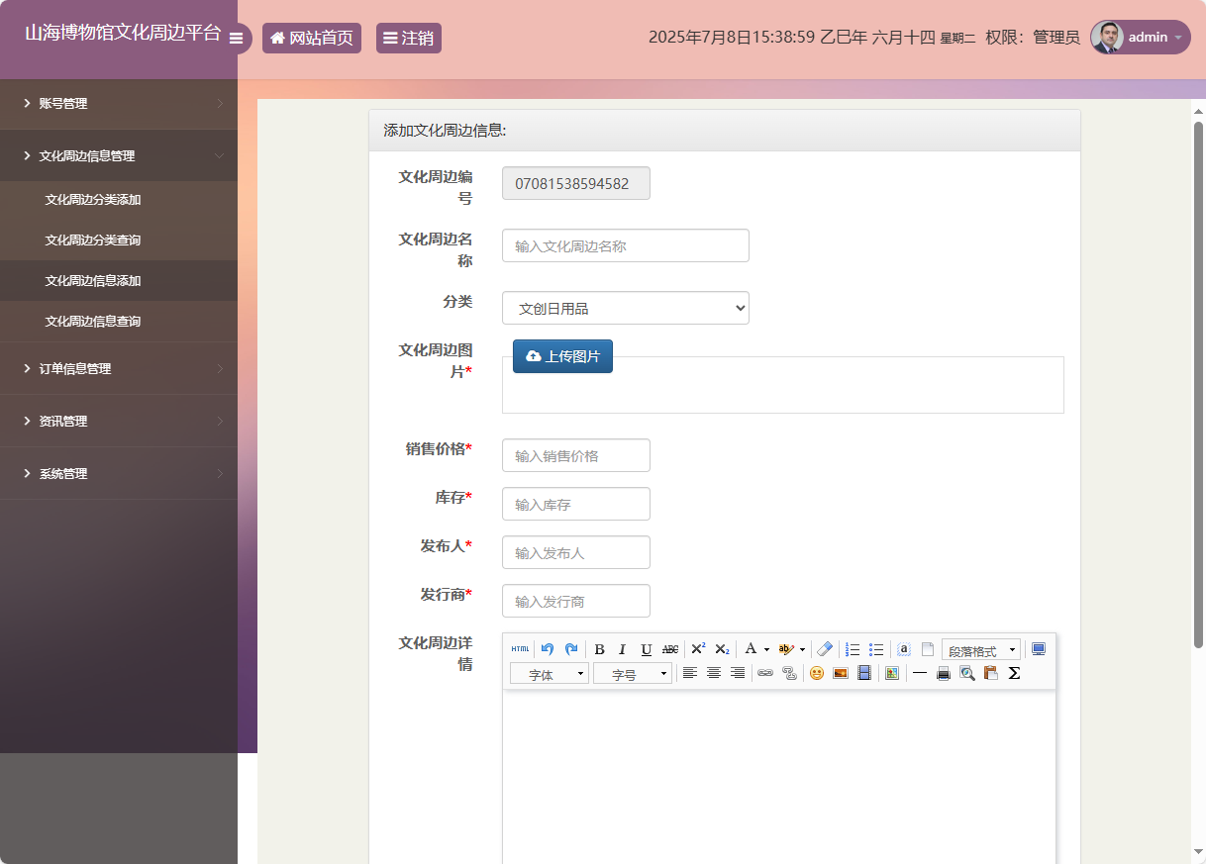Screen dimensions: 1206x864
Task: Open the 分类 dropdown showing 文创日用品
Action: [x=625, y=308]
